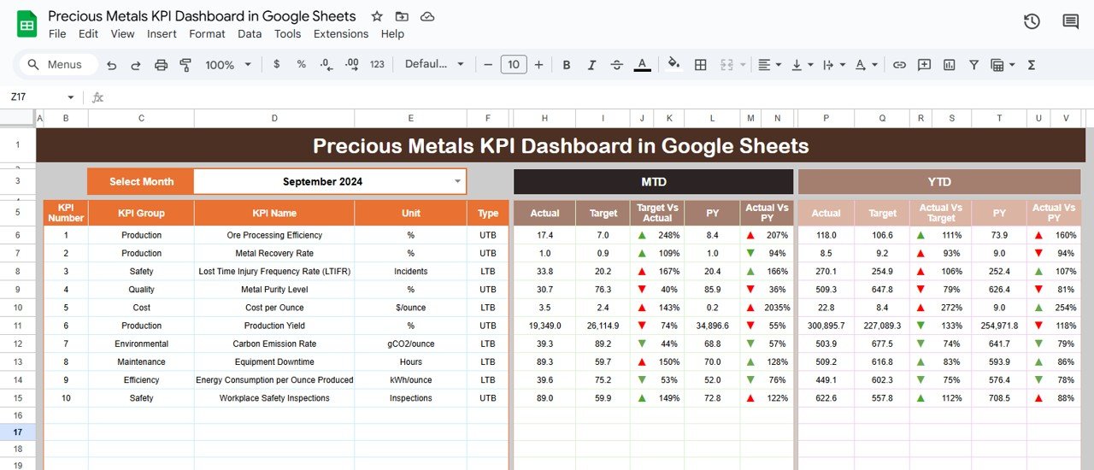The image size is (1094, 470).
Task: Click the Google Sheets home logo
Action: (x=26, y=24)
